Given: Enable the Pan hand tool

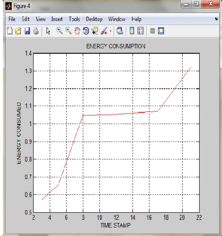Looking at the screenshot, I should coord(77,31).
